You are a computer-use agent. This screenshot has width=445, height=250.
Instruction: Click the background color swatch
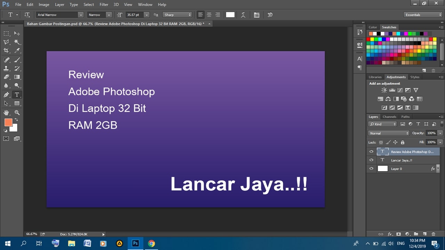(x=14, y=128)
